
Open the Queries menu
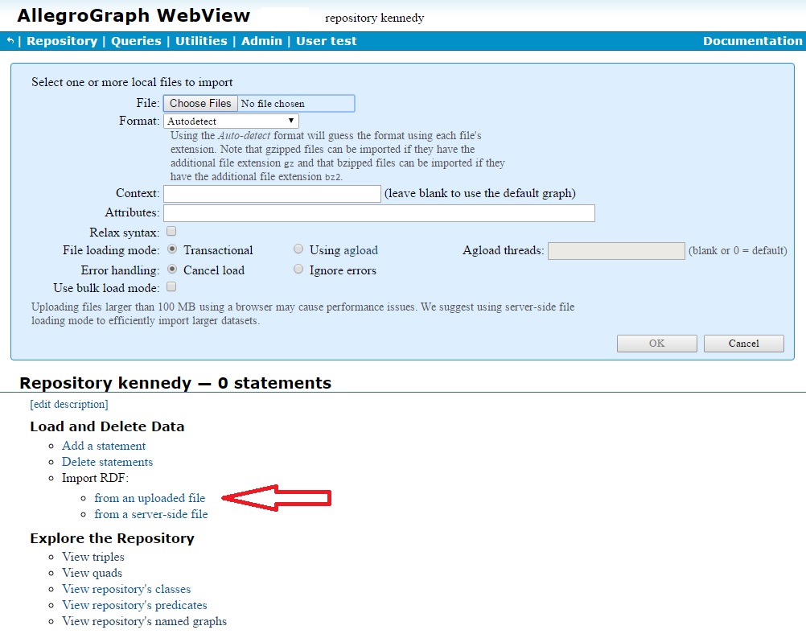click(x=136, y=41)
